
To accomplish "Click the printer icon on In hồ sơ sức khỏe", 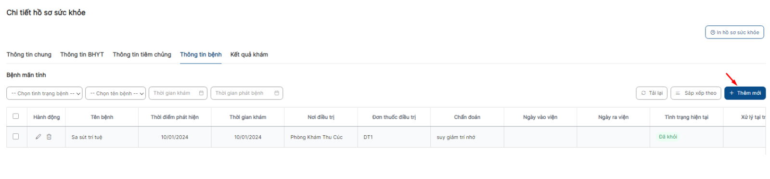I will tap(713, 32).
